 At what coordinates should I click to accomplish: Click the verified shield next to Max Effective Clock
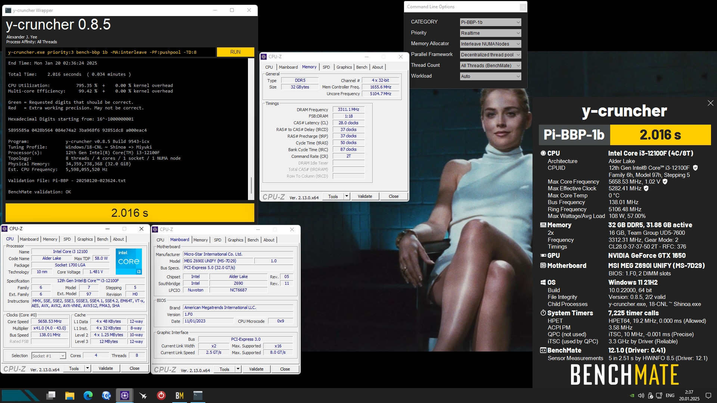point(646,188)
